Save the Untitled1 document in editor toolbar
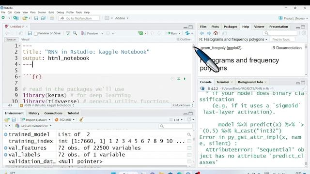310x174 pixels. pyautogui.click(x=30, y=33)
